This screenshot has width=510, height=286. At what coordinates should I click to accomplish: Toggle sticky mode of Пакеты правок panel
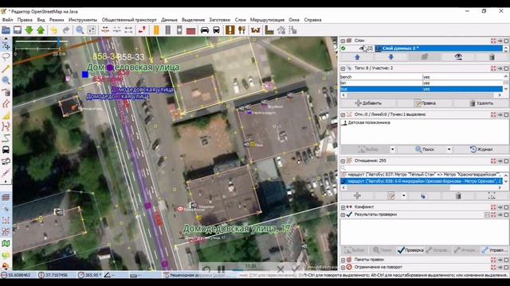coord(500,260)
